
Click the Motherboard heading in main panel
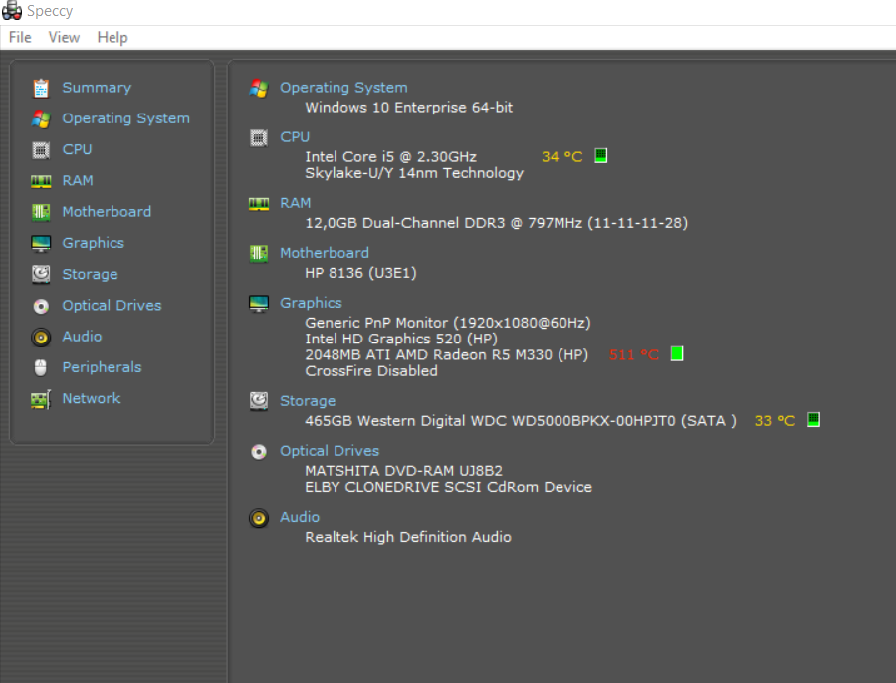(x=324, y=253)
